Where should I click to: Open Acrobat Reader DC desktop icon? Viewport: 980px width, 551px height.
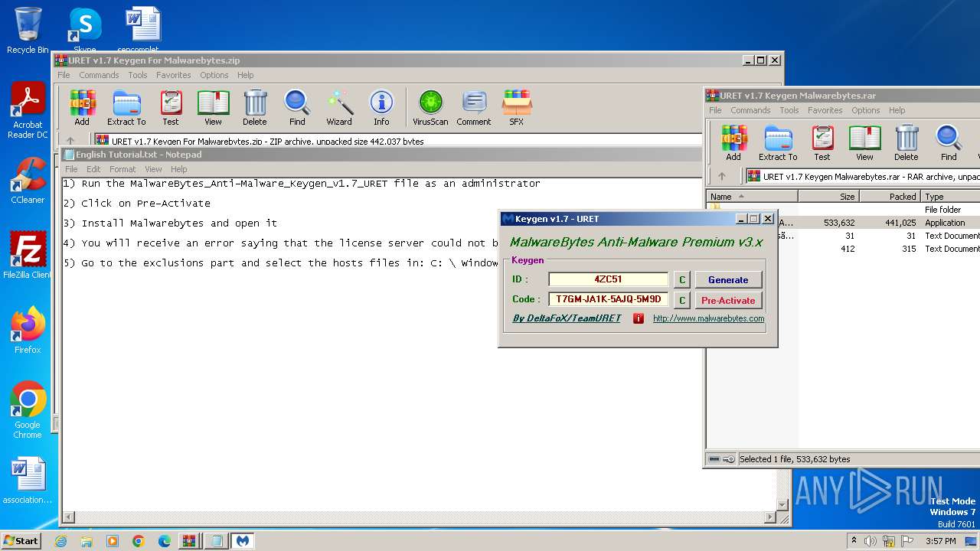point(28,111)
